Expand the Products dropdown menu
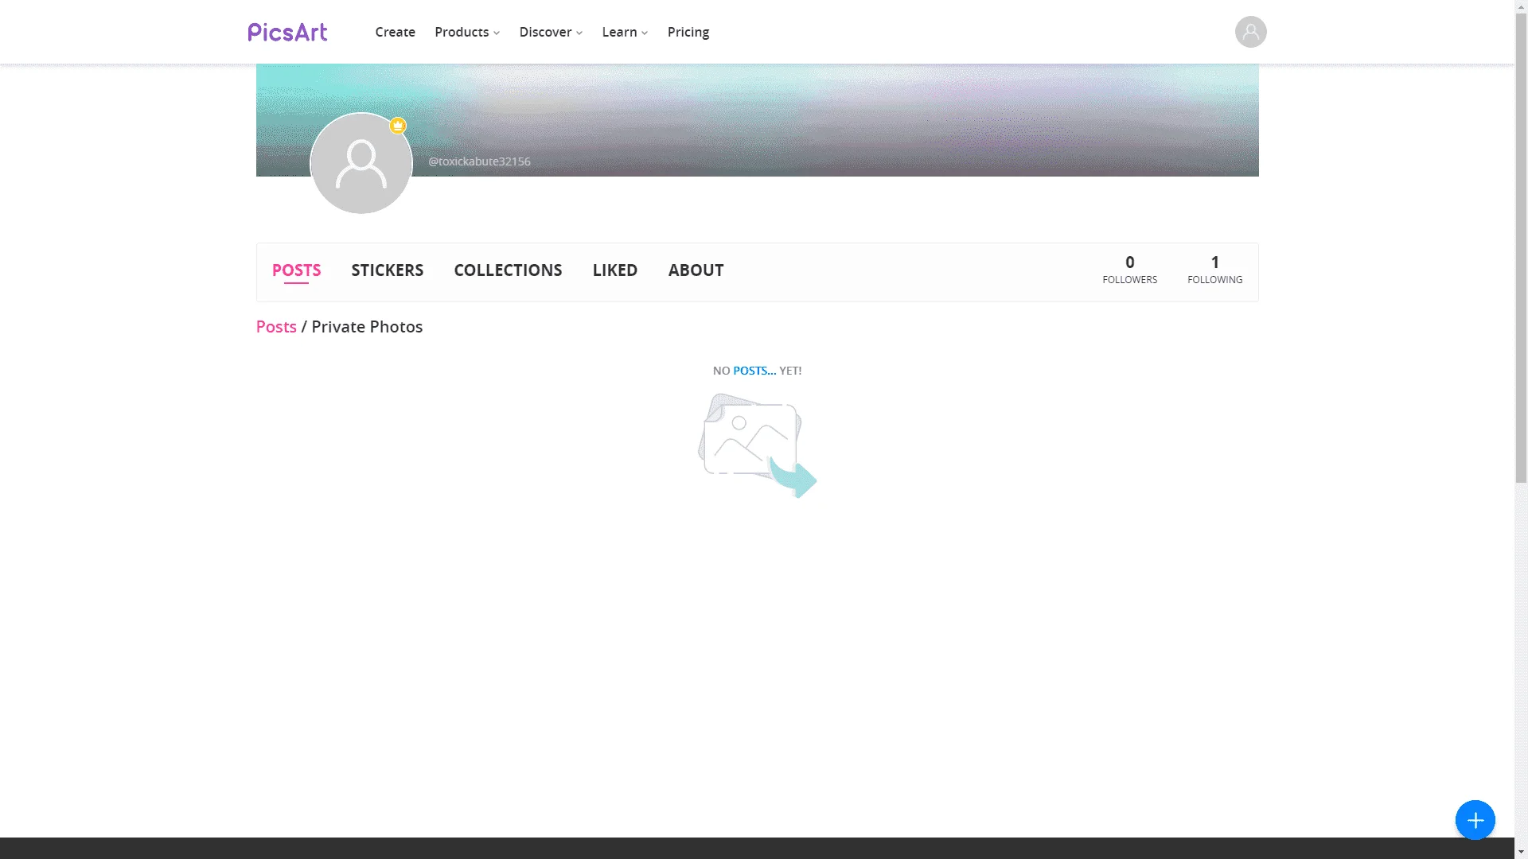 467,32
